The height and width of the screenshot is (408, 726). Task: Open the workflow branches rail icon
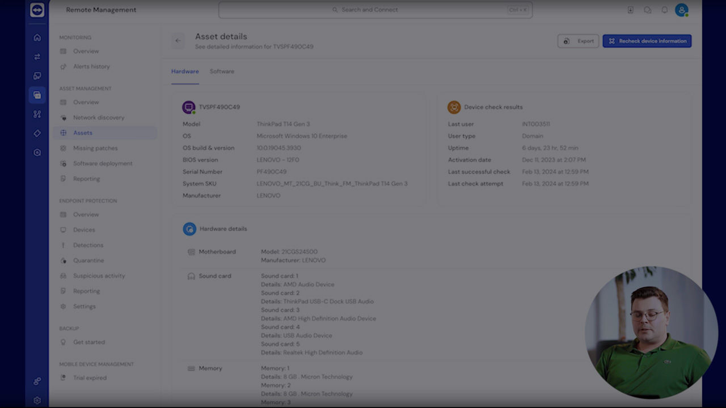coord(37,114)
